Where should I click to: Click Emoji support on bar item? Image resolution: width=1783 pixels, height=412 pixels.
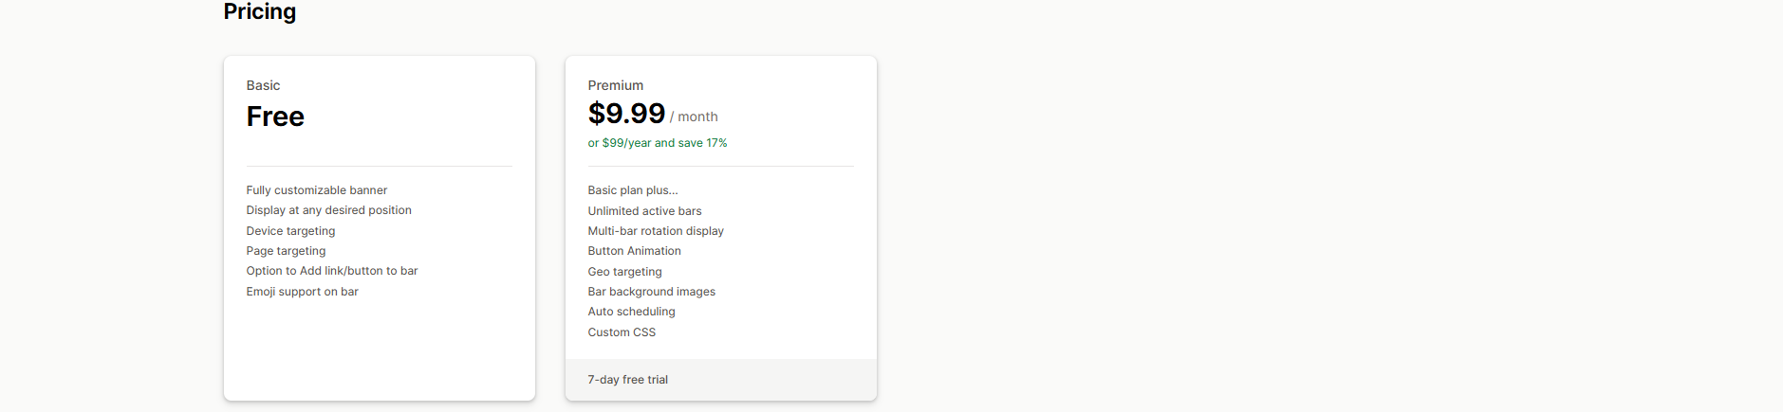click(302, 292)
